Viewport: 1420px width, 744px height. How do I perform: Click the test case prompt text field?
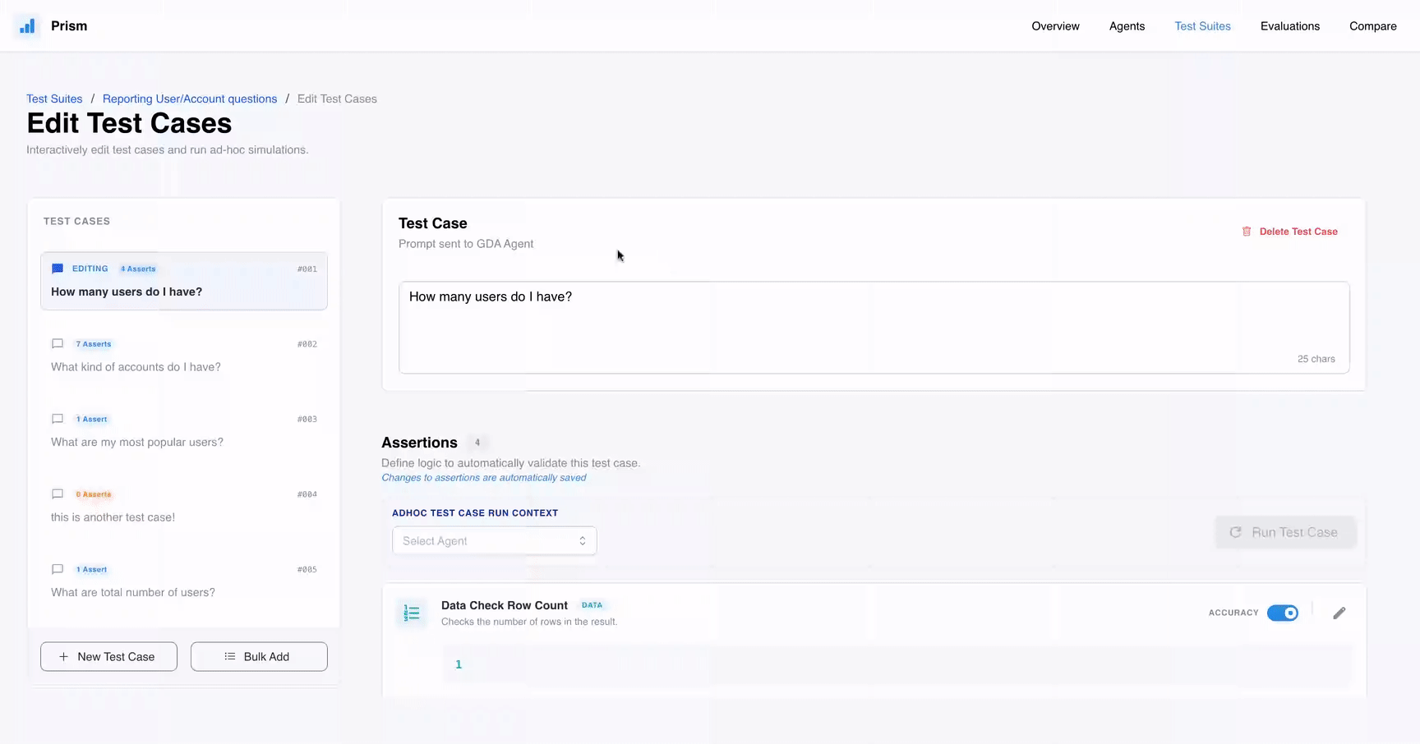[x=874, y=328]
